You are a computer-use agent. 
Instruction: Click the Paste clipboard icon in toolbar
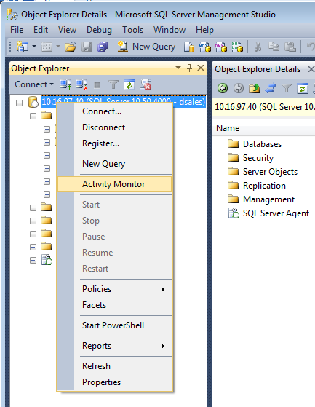(290, 47)
